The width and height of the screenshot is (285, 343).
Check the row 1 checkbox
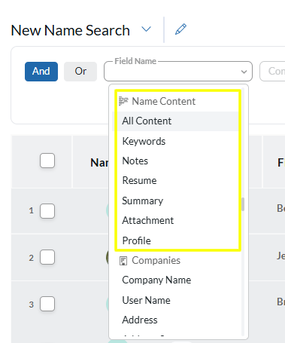(x=47, y=211)
